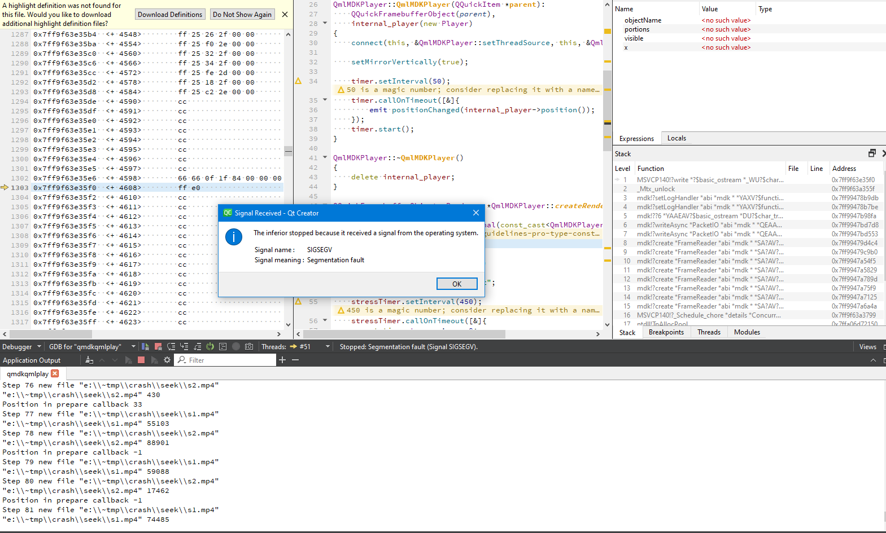Stop running program in Application Output
This screenshot has width=886, height=533.
[x=141, y=360]
